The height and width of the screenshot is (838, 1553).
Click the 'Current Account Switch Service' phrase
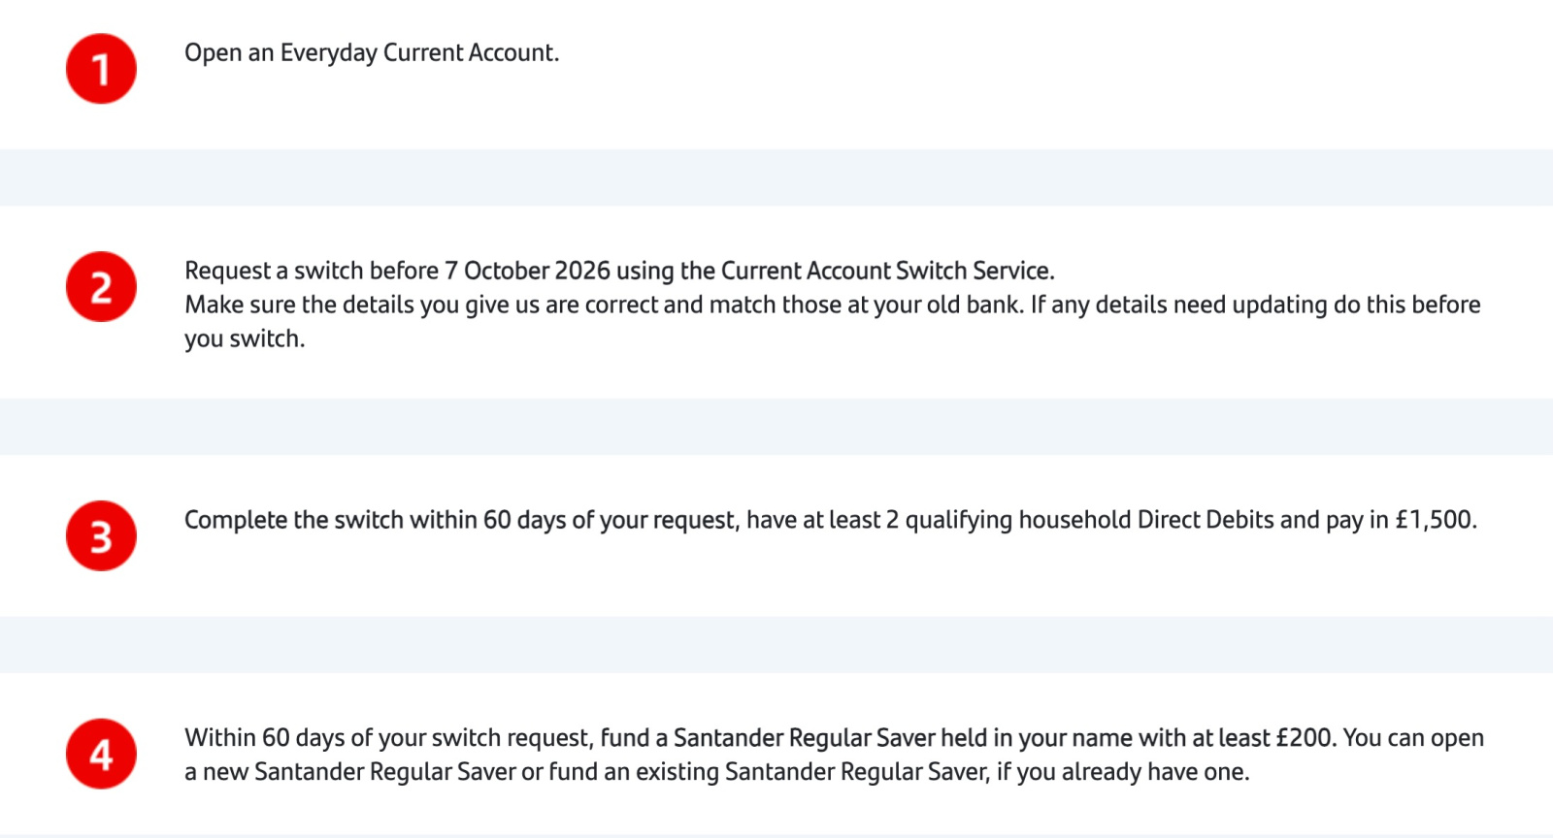click(x=885, y=271)
